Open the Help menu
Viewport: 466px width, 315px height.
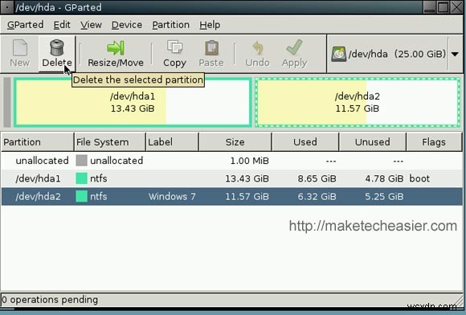coord(210,25)
